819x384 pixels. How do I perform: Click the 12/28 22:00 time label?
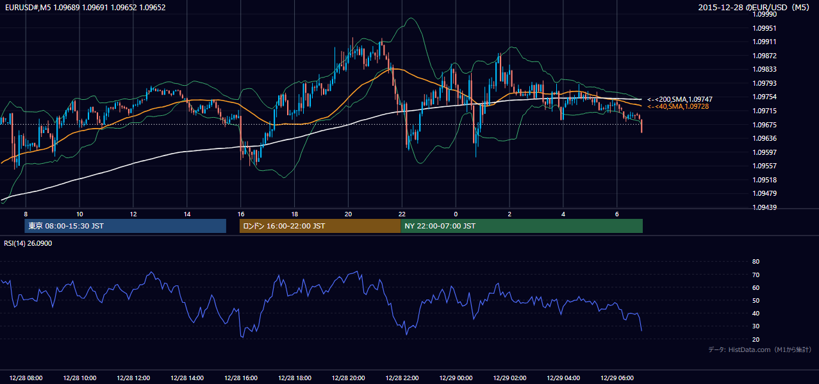click(x=402, y=378)
